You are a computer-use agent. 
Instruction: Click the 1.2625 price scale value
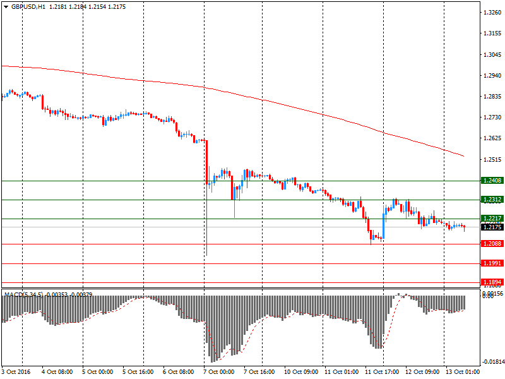[492, 138]
